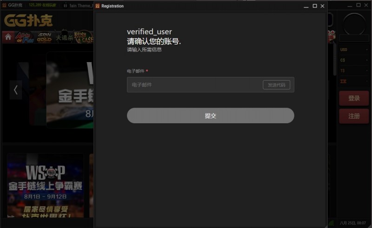Open the WSOP 金手链线上争霸赛 promo thumbnail
The image size is (372, 228).
pos(45,185)
